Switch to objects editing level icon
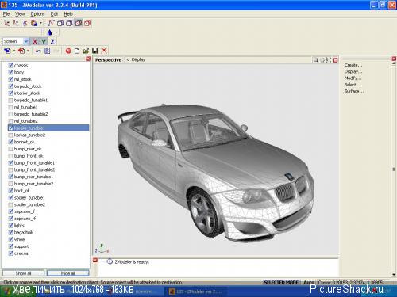 34,23
